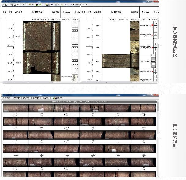Viewport: 186px width, 180px height.
Task: Click the 岩心展开图象 column header in left panel
Action: tap(37, 13)
